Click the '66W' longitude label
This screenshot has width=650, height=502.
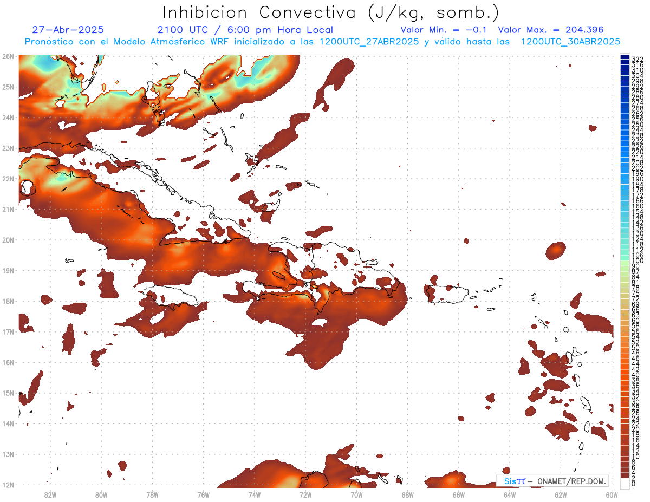[458, 494]
